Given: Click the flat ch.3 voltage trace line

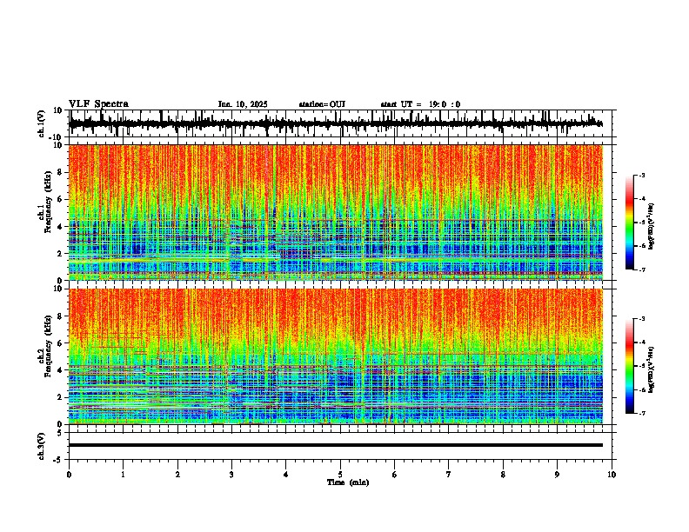Looking at the screenshot, I should [x=336, y=445].
